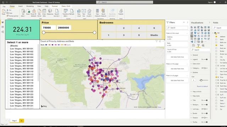Toggle the Border switch
Viewport: 227px width, 127px height.
pyautogui.click(x=206, y=114)
